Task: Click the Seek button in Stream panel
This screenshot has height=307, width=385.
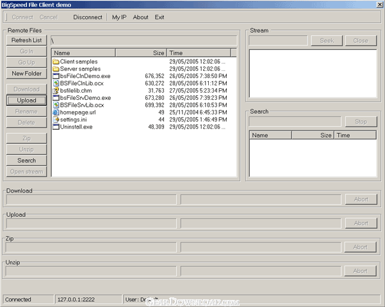Action: (327, 41)
